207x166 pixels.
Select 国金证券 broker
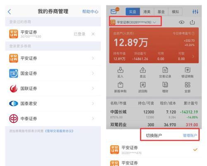point(53,73)
